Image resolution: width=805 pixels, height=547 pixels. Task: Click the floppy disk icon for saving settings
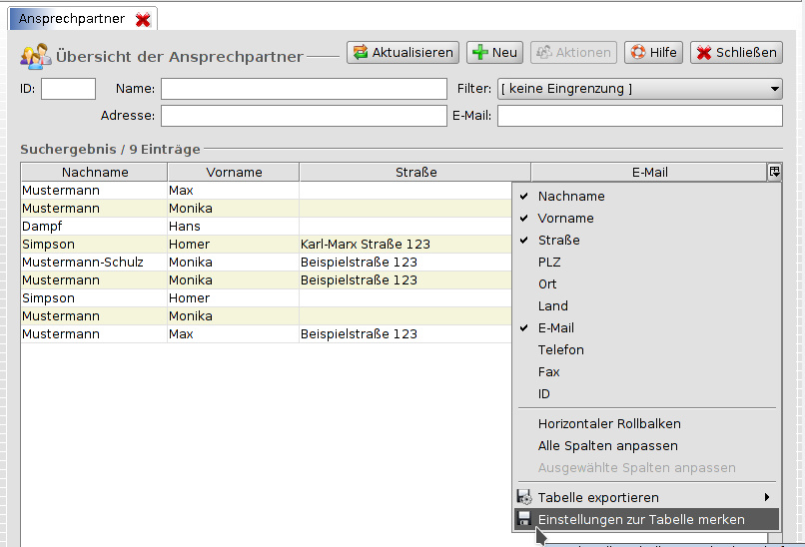point(524,519)
